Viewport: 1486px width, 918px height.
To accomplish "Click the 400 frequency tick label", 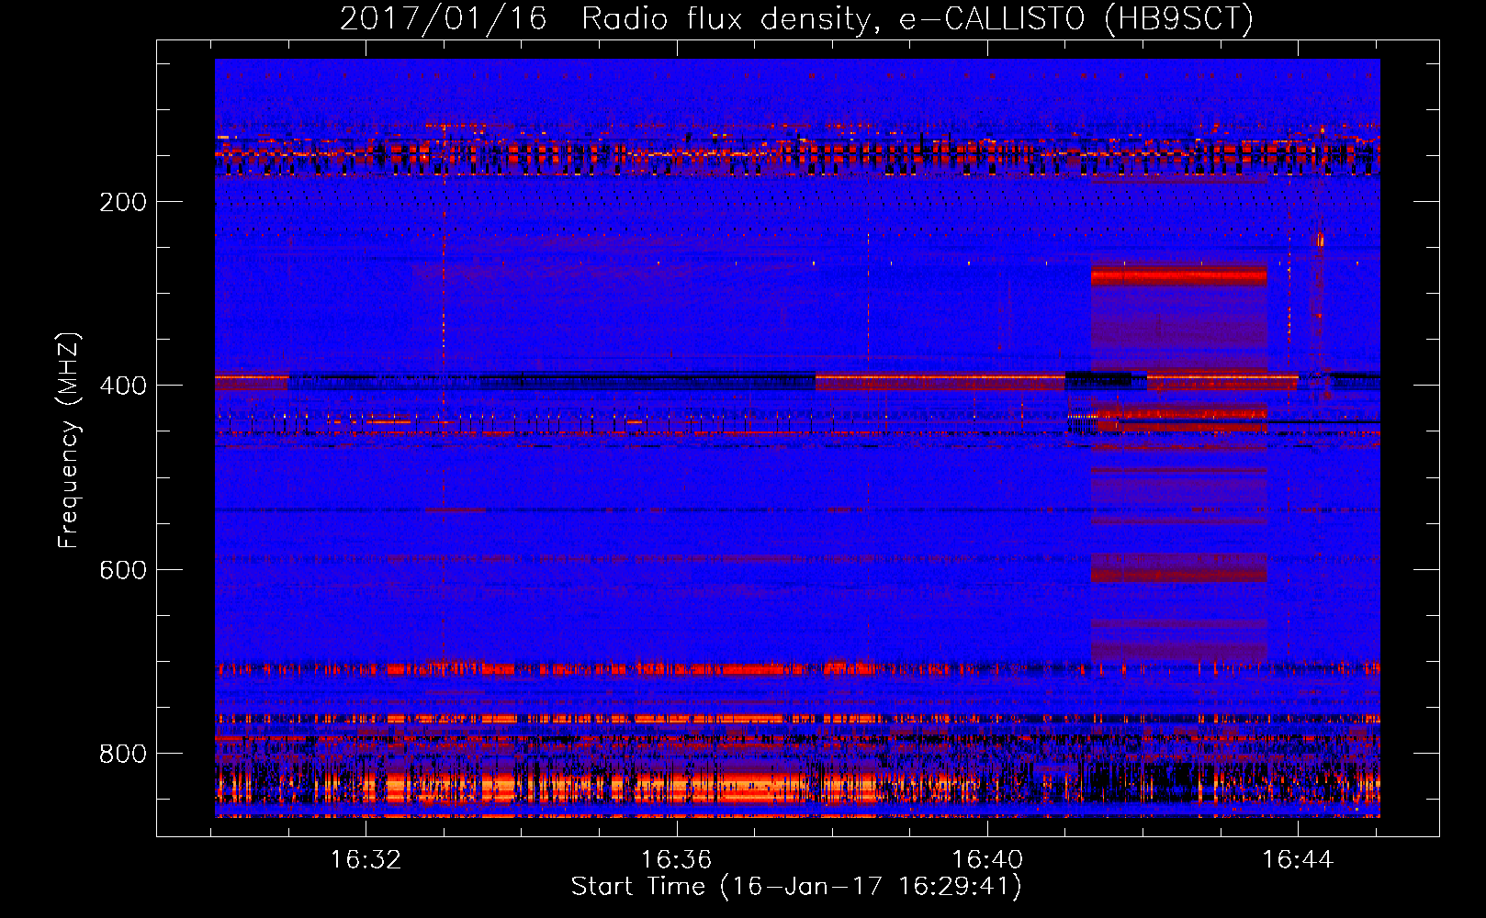I will coord(123,386).
